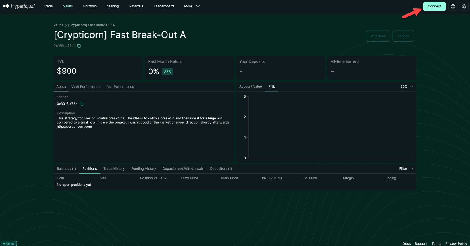
Task: Go to Vaults breadcrumb link
Action: click(58, 25)
